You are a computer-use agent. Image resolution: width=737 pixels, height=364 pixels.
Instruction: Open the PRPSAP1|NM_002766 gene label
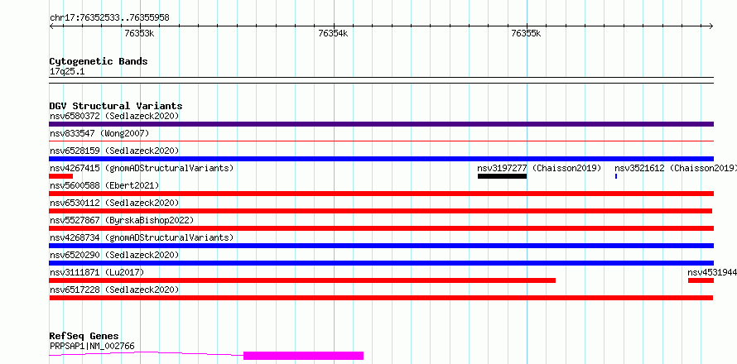tap(92, 346)
